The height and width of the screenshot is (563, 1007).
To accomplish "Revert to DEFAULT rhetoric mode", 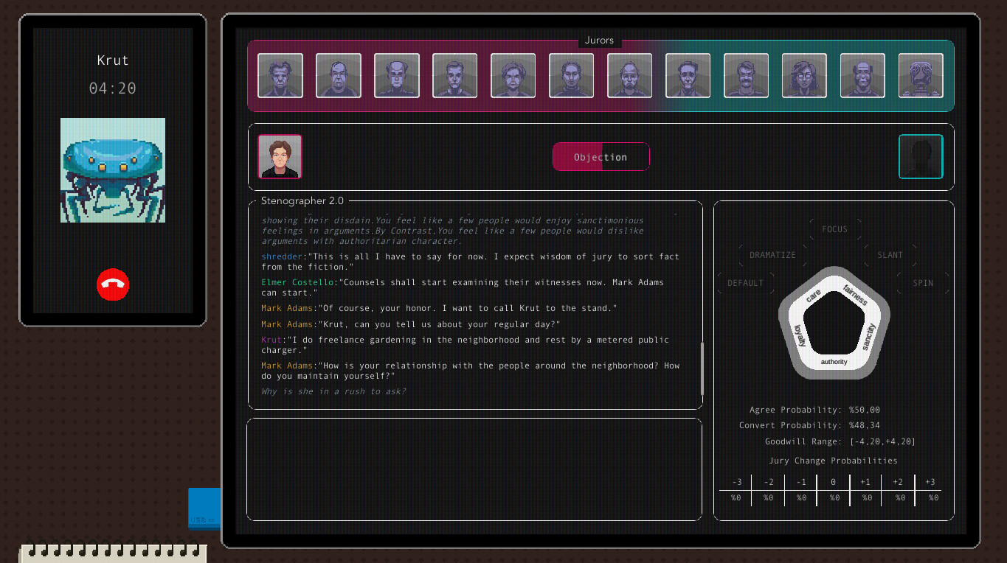I will pos(745,282).
